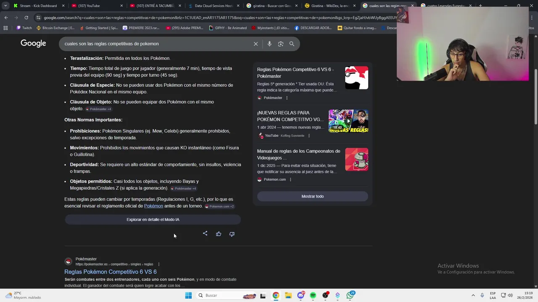Open Quitar fondo a imag... bookmark
This screenshot has width=538, height=302.
tap(357, 28)
